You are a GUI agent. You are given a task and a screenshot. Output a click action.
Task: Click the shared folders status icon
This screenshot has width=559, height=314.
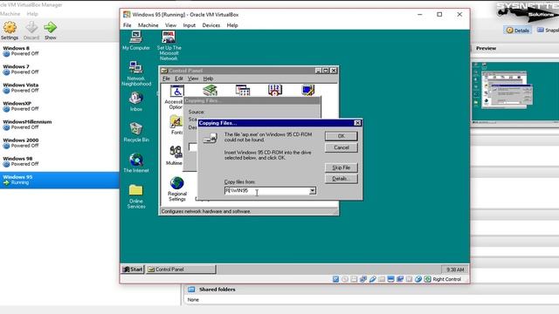click(x=382, y=279)
